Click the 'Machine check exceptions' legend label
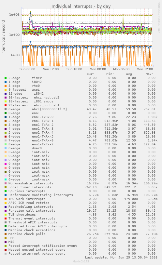This screenshot has width=162, height=265. pyautogui.click(x=32, y=230)
